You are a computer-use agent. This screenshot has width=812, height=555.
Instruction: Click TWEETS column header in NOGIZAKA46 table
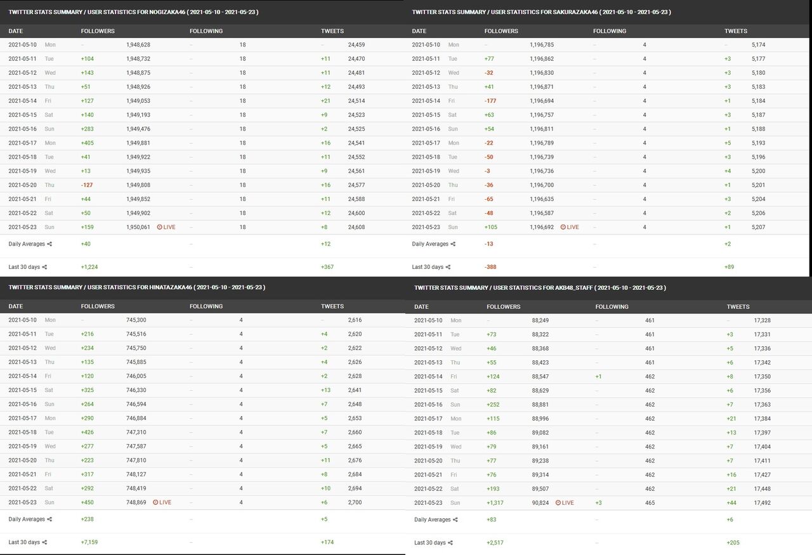pos(332,31)
